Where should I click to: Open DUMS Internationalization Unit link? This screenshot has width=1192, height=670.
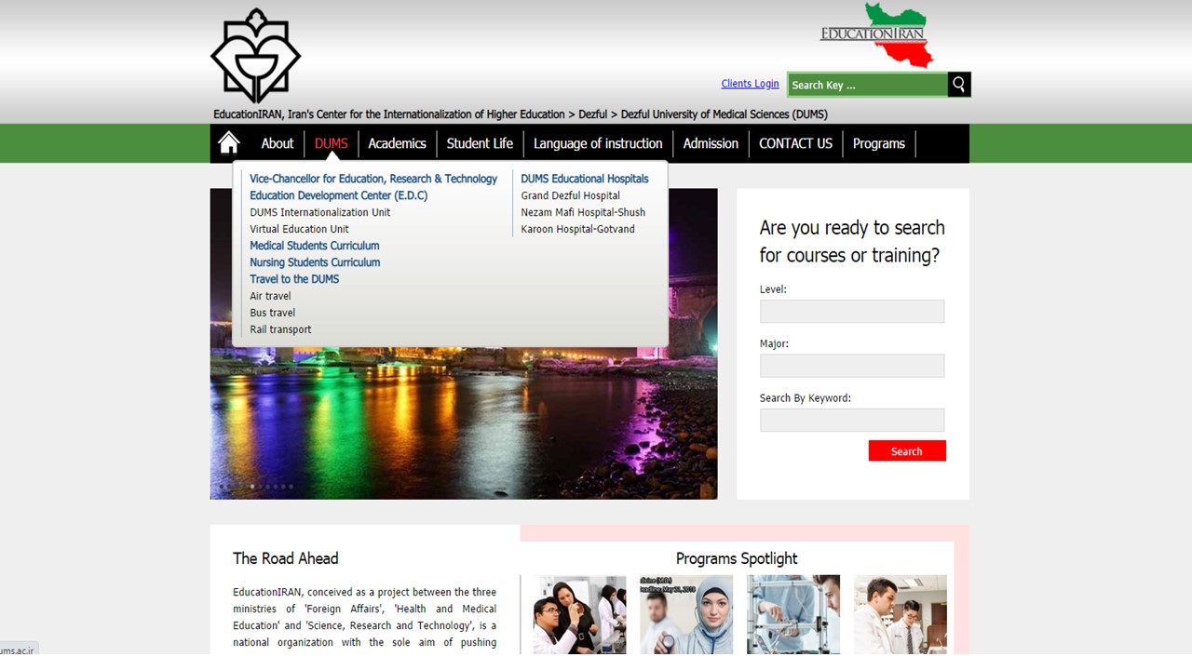coord(319,212)
